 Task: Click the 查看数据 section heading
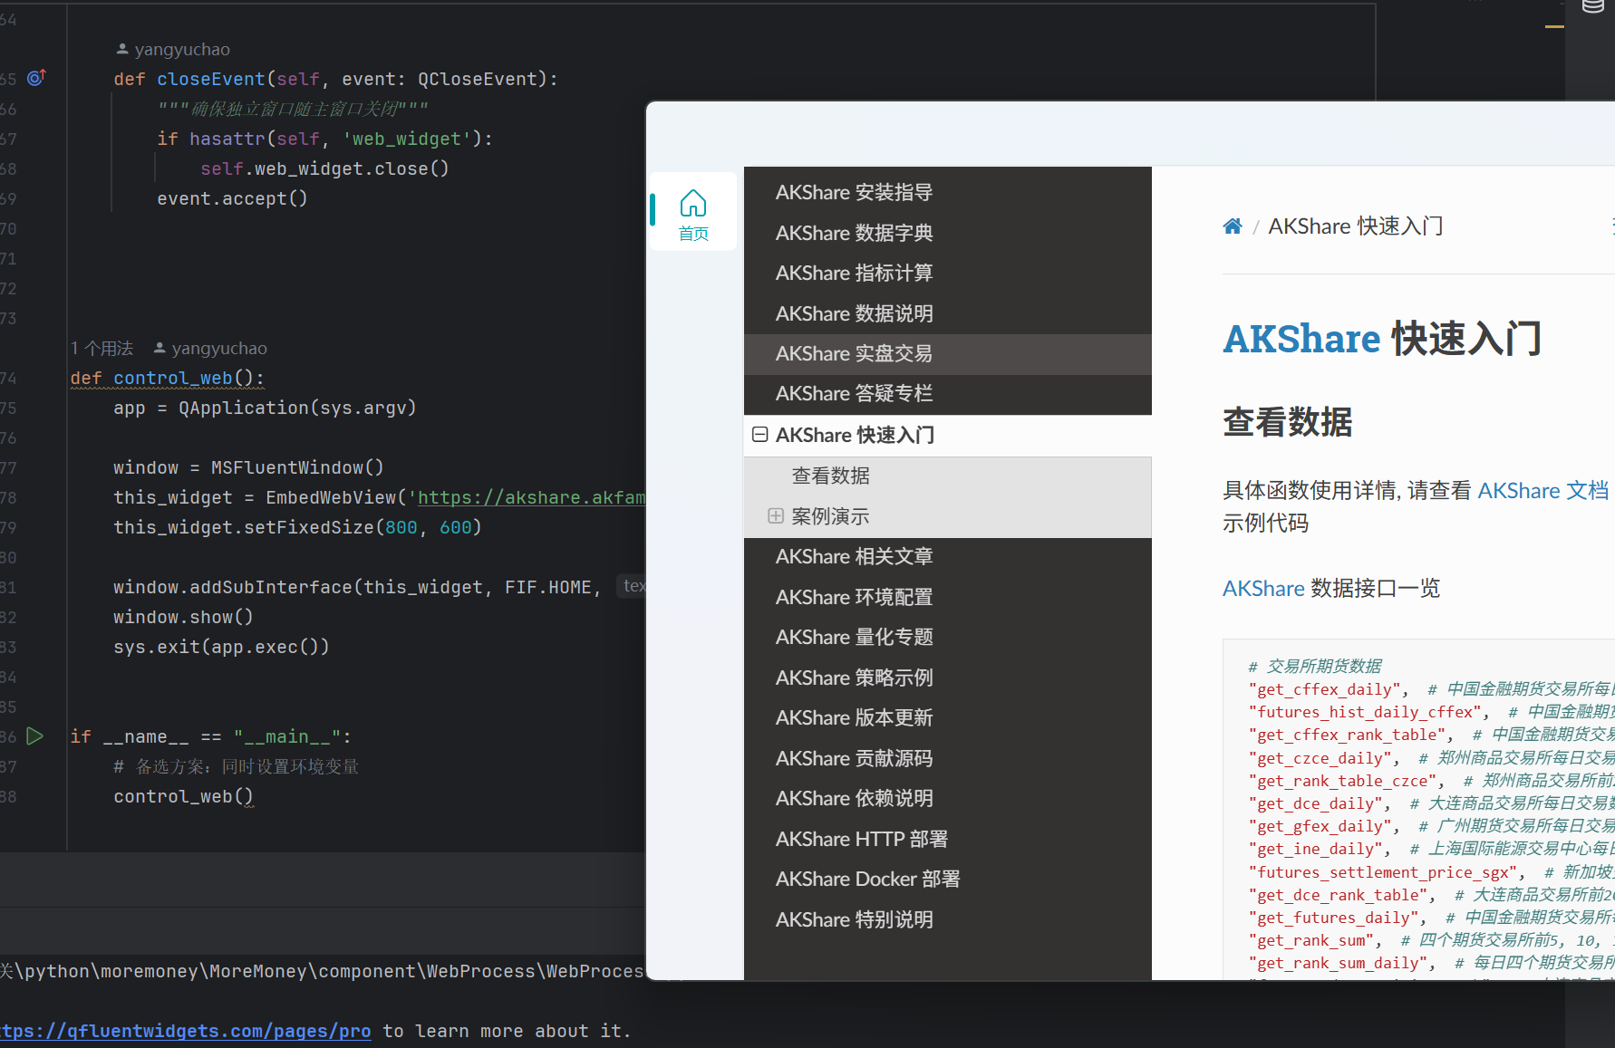pyautogui.click(x=1288, y=422)
